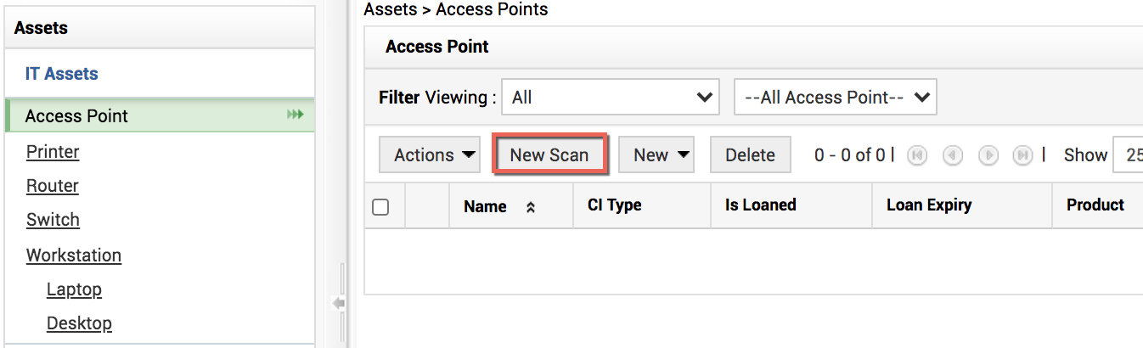This screenshot has height=348, width=1143.
Task: Click green arrows next to Access Point
Action: (295, 115)
